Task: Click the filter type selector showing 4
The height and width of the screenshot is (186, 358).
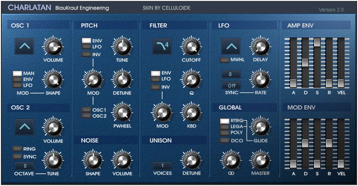Action: [162, 46]
